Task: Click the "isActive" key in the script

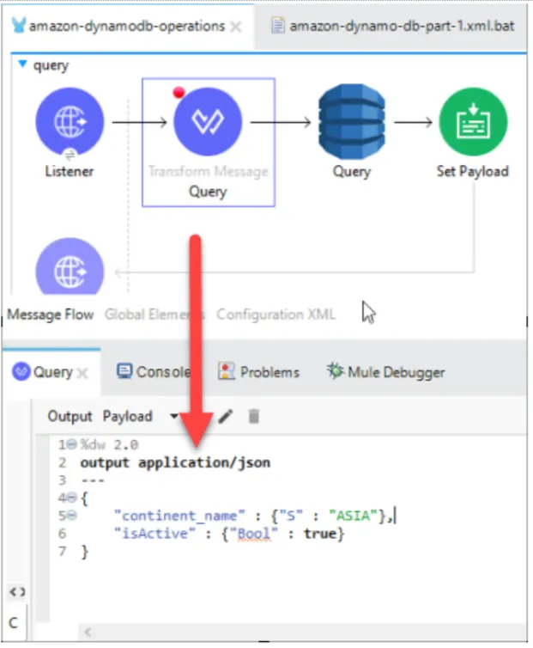Action: coord(154,534)
